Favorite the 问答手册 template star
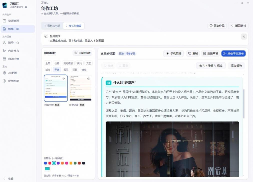Image resolution: width=253 pixels, height=182 pixels. (64, 79)
